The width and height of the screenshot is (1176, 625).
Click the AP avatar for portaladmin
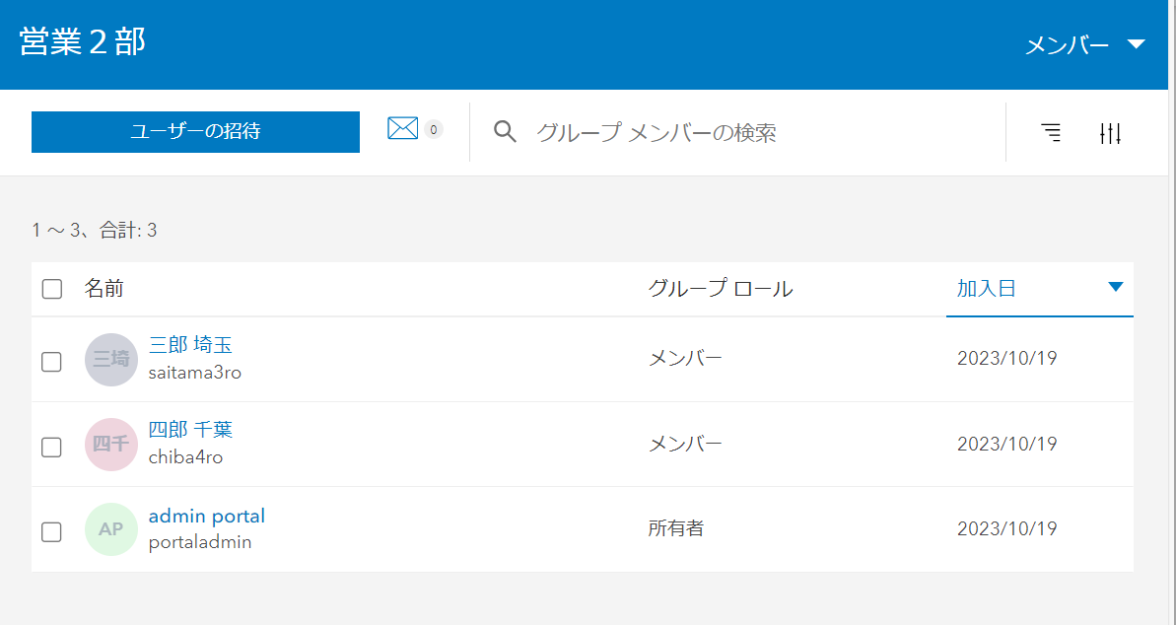(111, 529)
